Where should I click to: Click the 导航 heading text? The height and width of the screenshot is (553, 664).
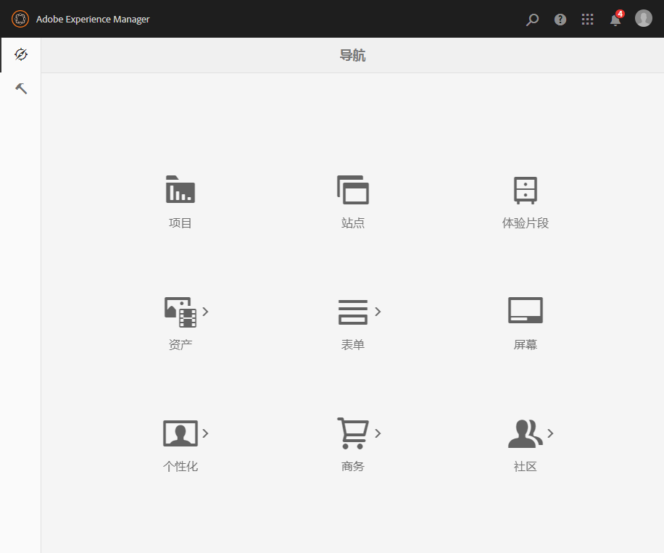[352, 56]
